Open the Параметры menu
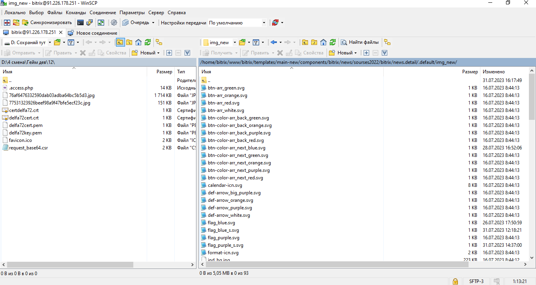Viewport: 536px width, 285px height. pyautogui.click(x=132, y=13)
